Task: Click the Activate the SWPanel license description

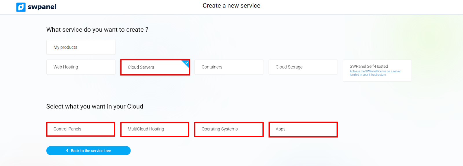Action: [375, 73]
